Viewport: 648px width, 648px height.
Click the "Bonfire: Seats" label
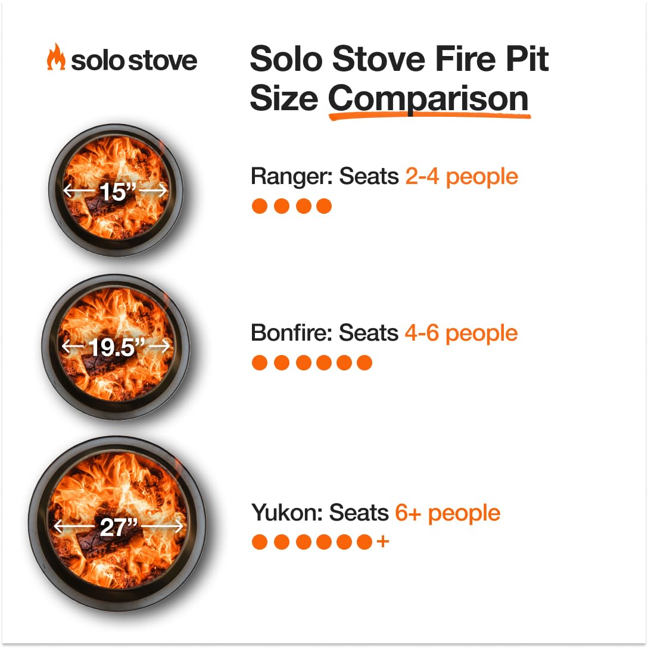coord(324,333)
